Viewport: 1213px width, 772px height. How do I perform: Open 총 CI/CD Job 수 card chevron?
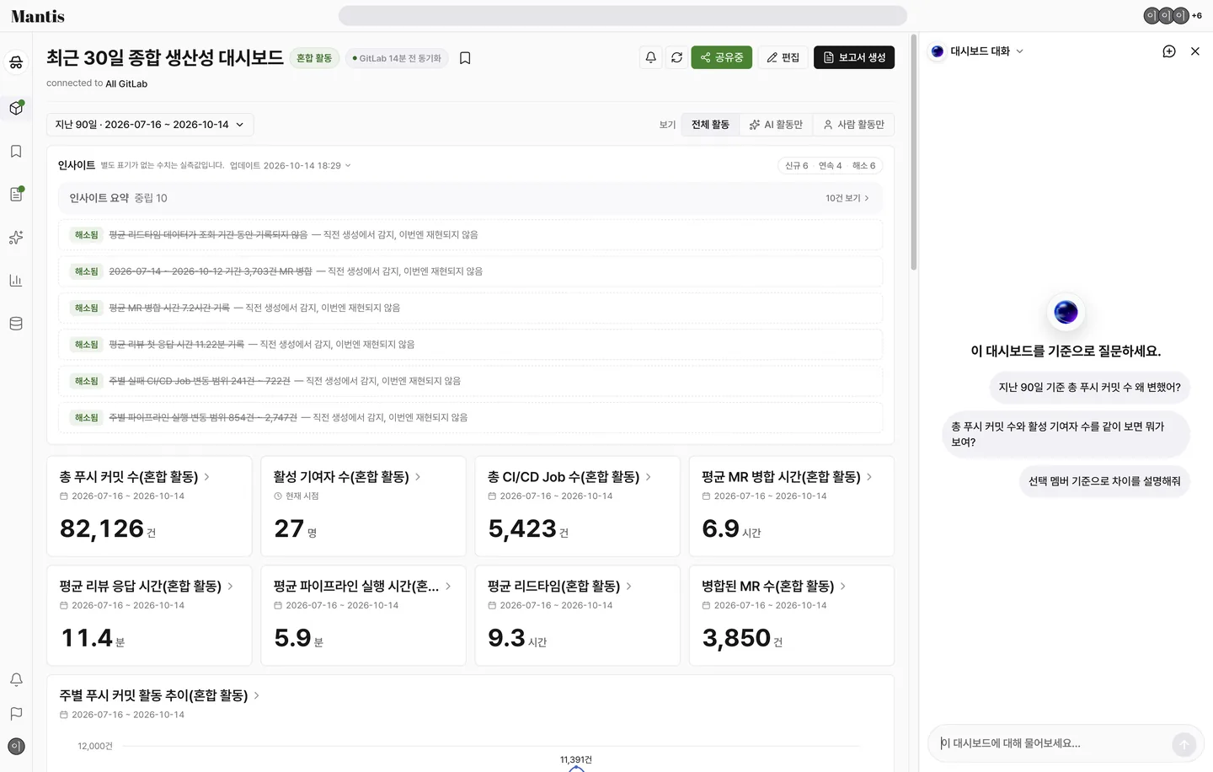pyautogui.click(x=649, y=477)
